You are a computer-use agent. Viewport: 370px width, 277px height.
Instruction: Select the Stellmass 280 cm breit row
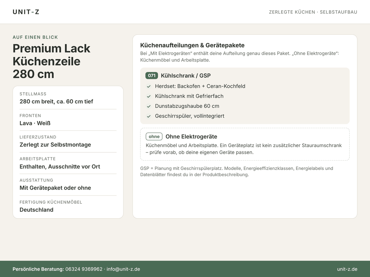[68, 98]
